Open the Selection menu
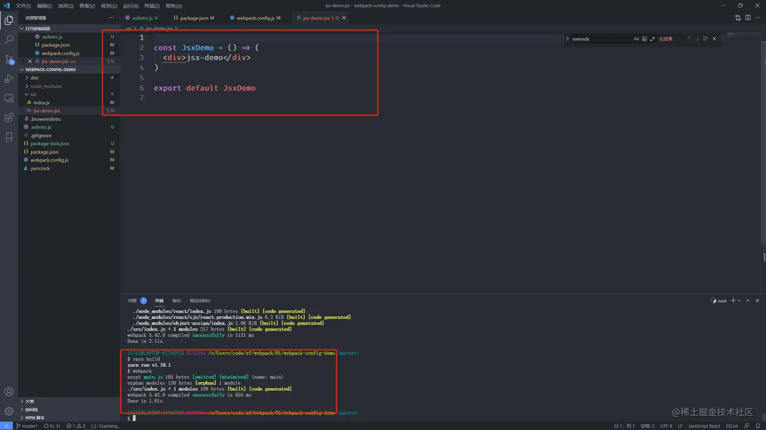The width and height of the screenshot is (766, 430). [x=65, y=6]
